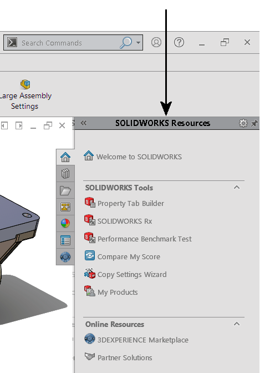
Task: Collapse the task pane with double chevron
Action: coord(83,123)
